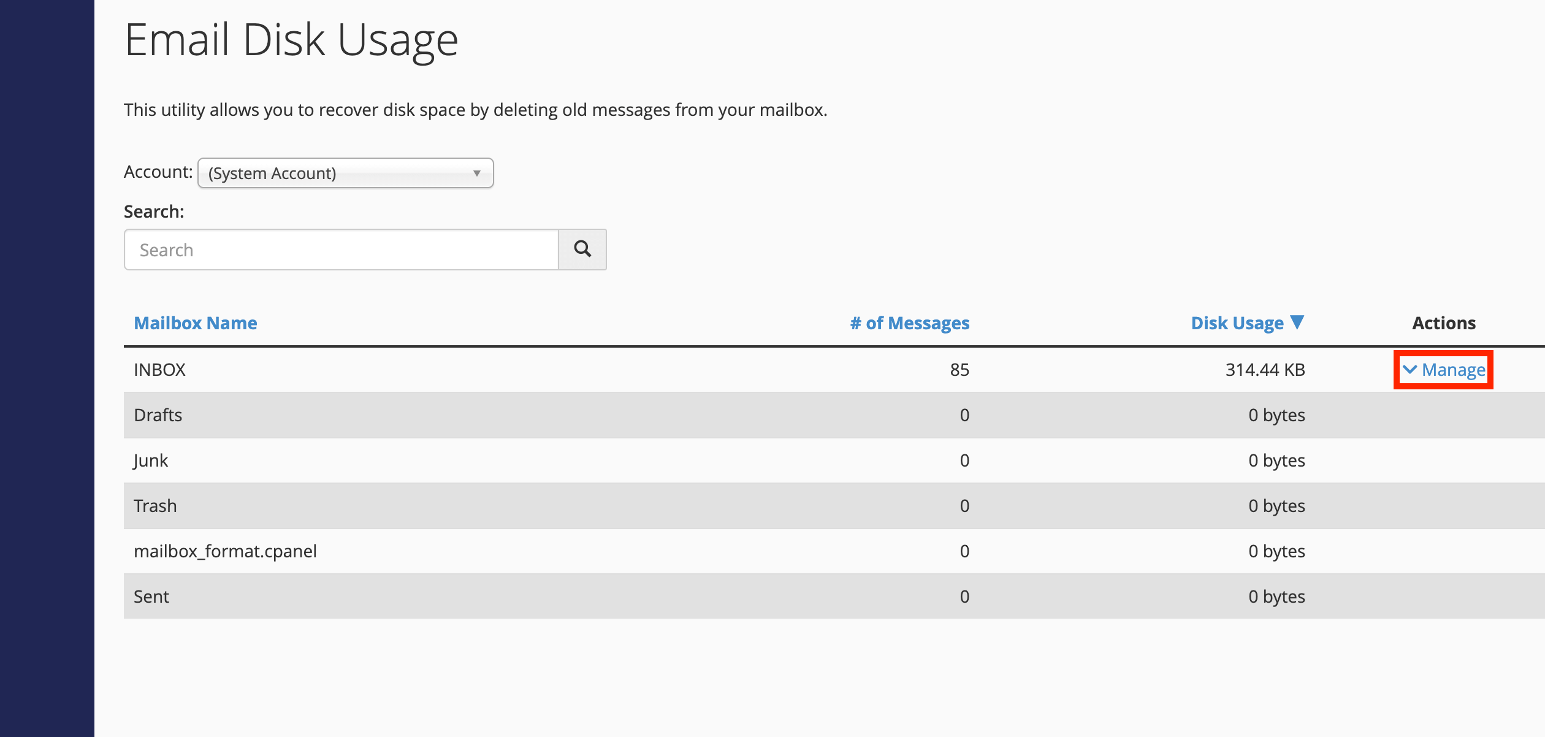This screenshot has width=1545, height=737.
Task: Select the Sent mailbox row name
Action: click(x=151, y=597)
